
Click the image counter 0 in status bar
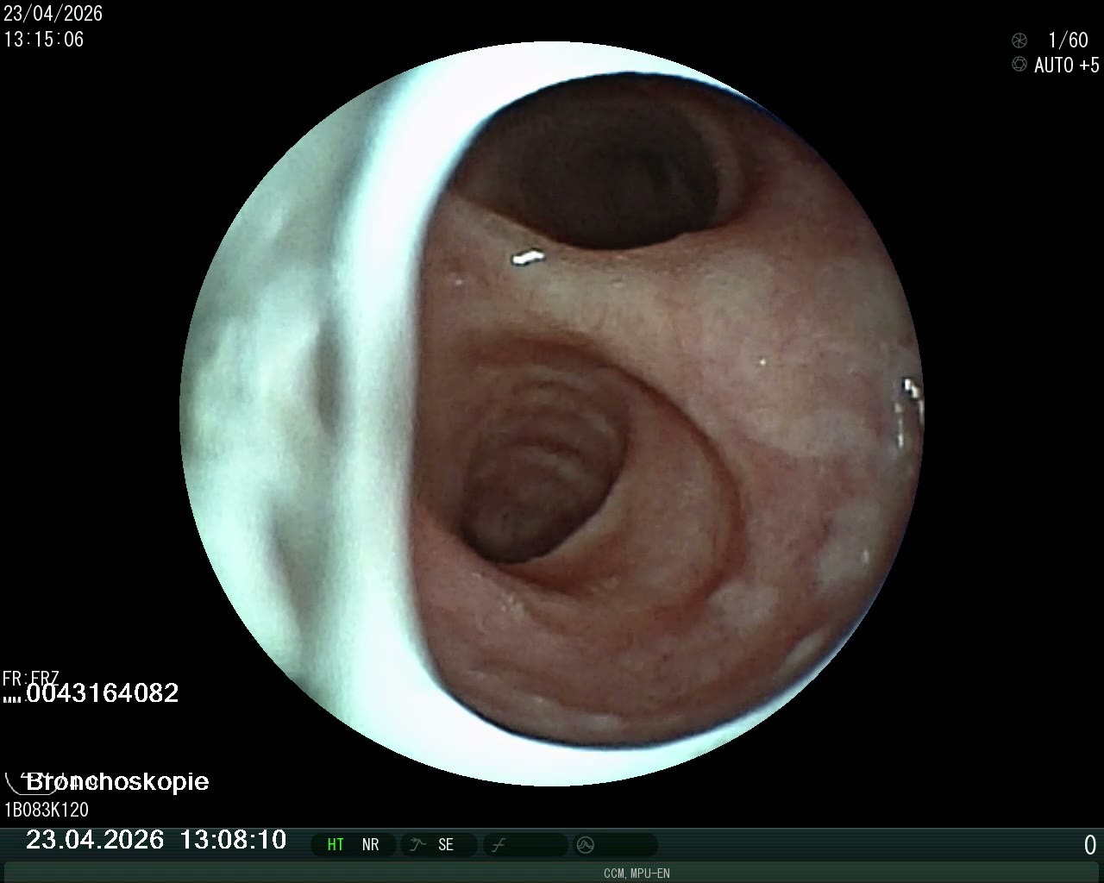point(1089,845)
